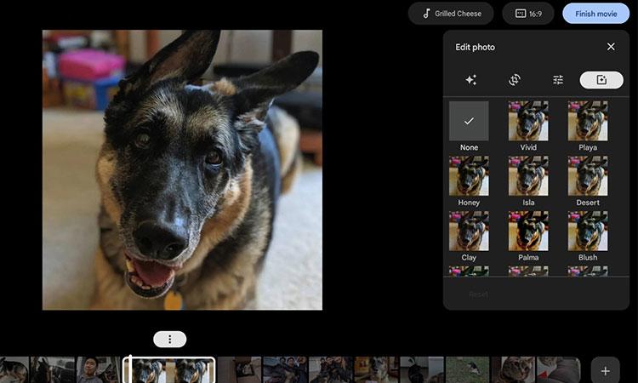Screen dimensions: 638x383
Task: Open the Crop and rotate tab
Action: pos(515,80)
